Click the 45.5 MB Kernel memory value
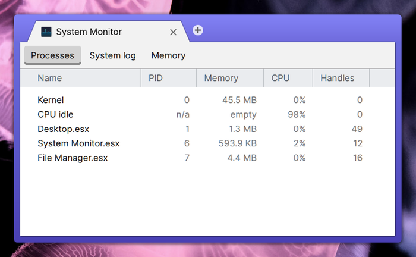The height and width of the screenshot is (257, 416). [x=239, y=100]
